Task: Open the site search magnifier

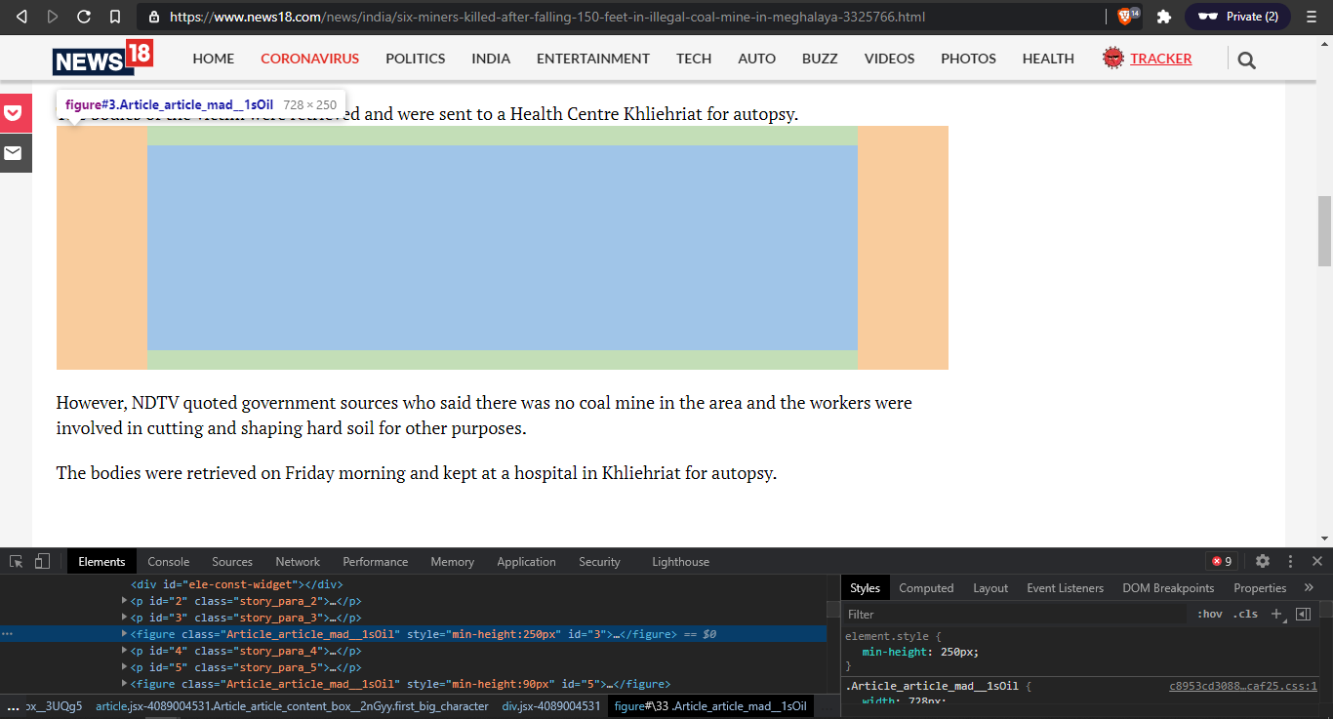Action: (x=1246, y=60)
